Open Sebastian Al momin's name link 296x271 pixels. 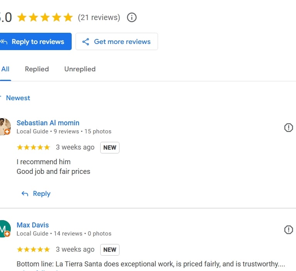(x=48, y=123)
